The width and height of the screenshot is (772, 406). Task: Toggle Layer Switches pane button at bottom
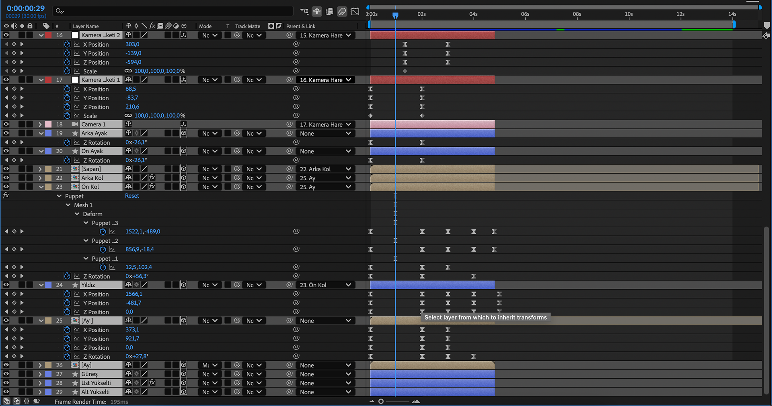pyautogui.click(x=6, y=401)
